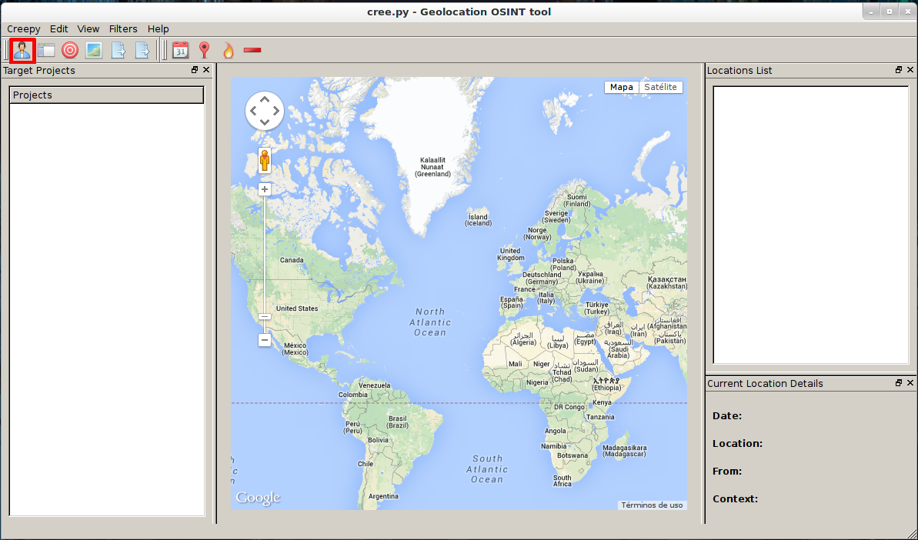The height and width of the screenshot is (540, 918).
Task: Open the Creepy menu
Action: coord(23,28)
